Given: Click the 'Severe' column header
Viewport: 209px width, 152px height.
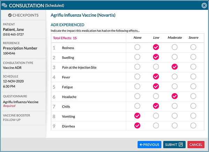Looking at the screenshot, I should coord(193,38).
